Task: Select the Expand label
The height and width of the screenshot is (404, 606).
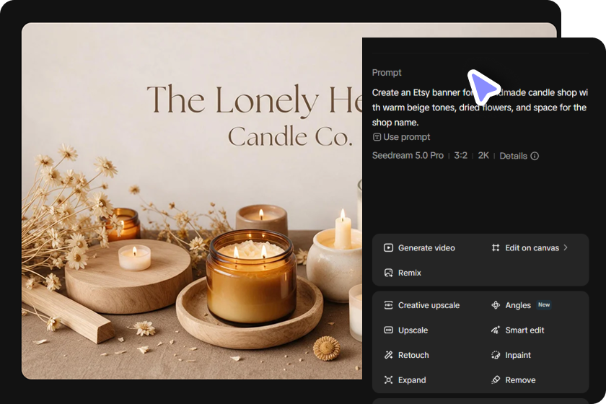Action: (x=412, y=380)
